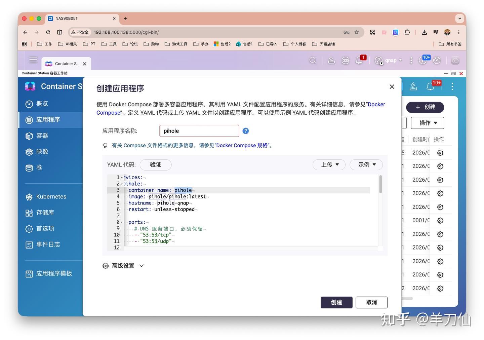Open the 工作 bookmark folder
The image size is (484, 340).
pos(45,44)
